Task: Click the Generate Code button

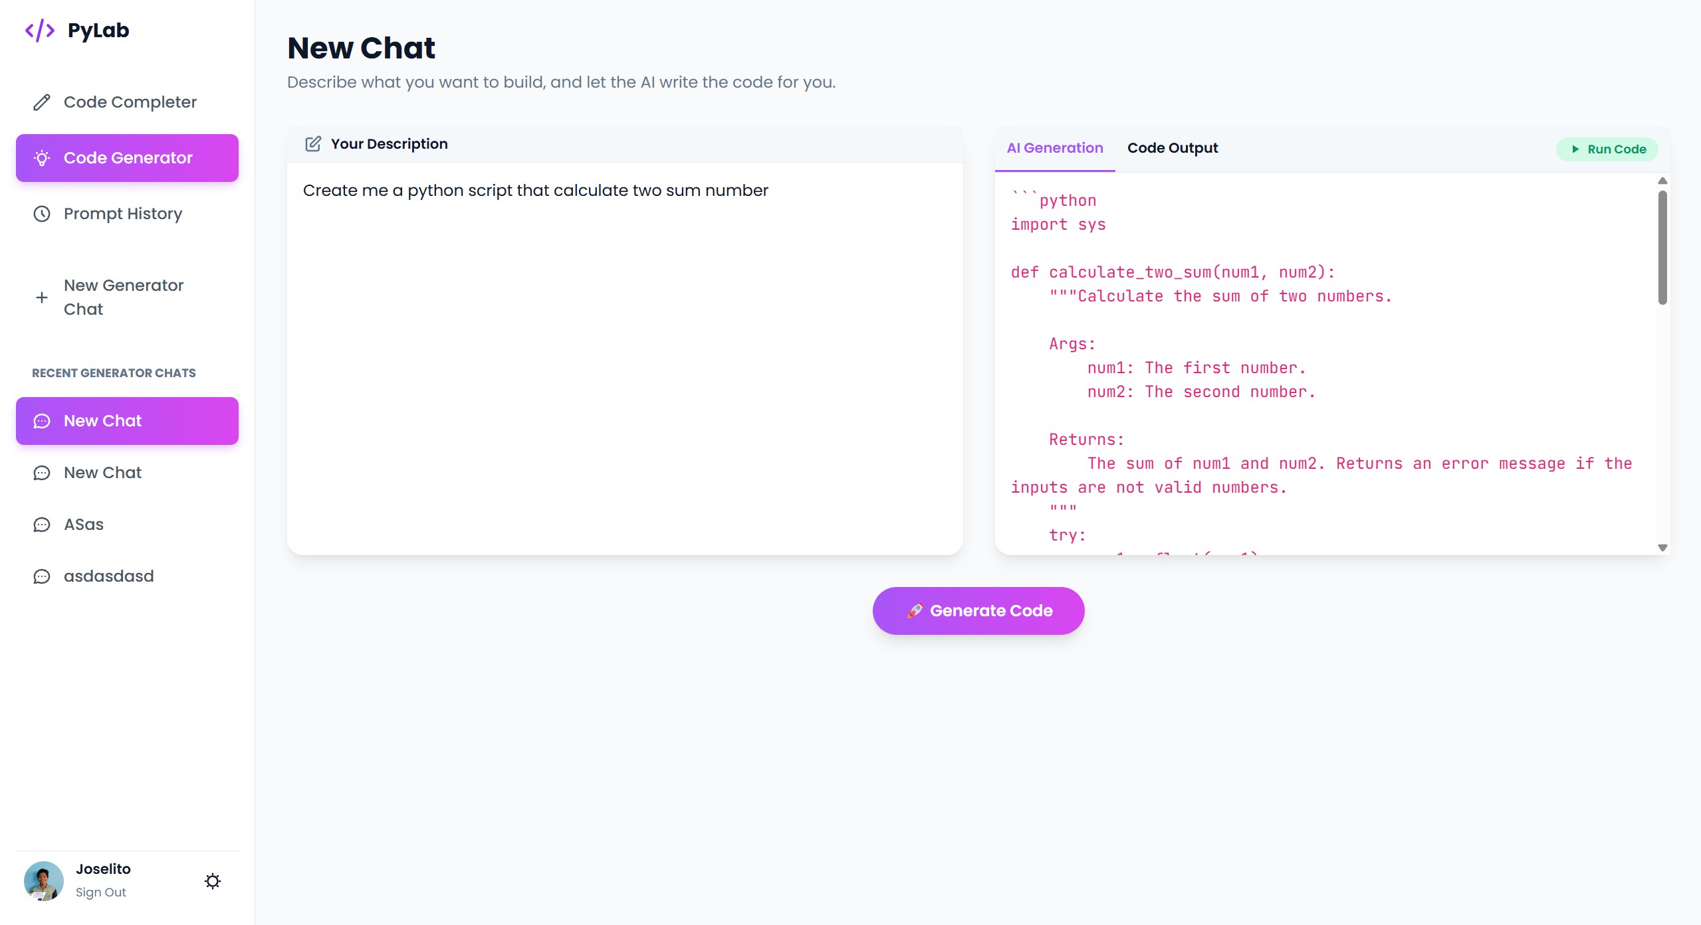Action: [x=978, y=611]
